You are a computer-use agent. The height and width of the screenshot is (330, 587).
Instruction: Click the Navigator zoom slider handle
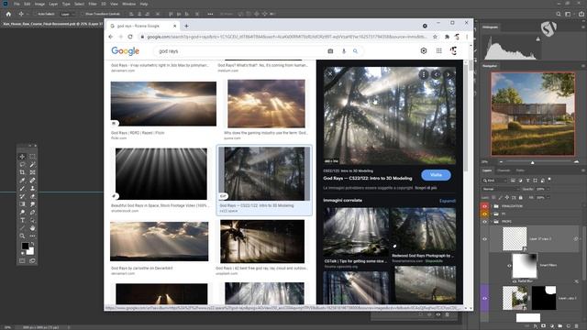click(x=532, y=162)
